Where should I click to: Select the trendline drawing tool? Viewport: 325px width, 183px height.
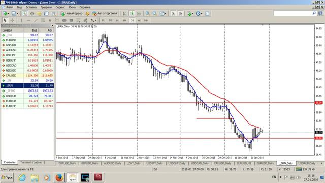click(36, 20)
